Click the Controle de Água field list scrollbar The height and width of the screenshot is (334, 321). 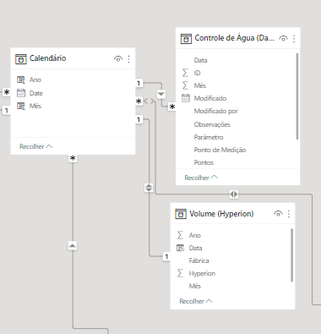(x=297, y=96)
